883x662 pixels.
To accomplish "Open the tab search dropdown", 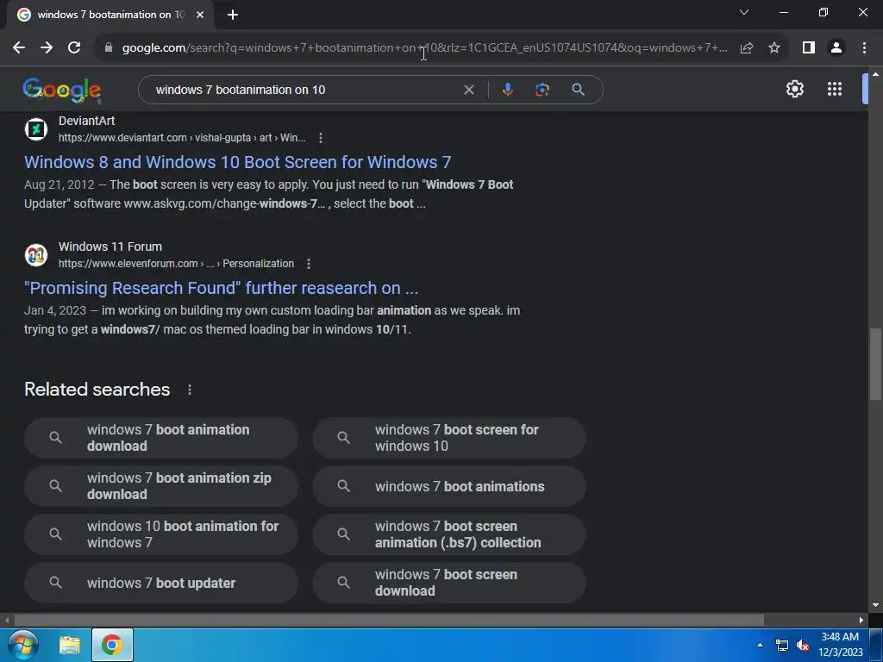I will pyautogui.click(x=744, y=12).
